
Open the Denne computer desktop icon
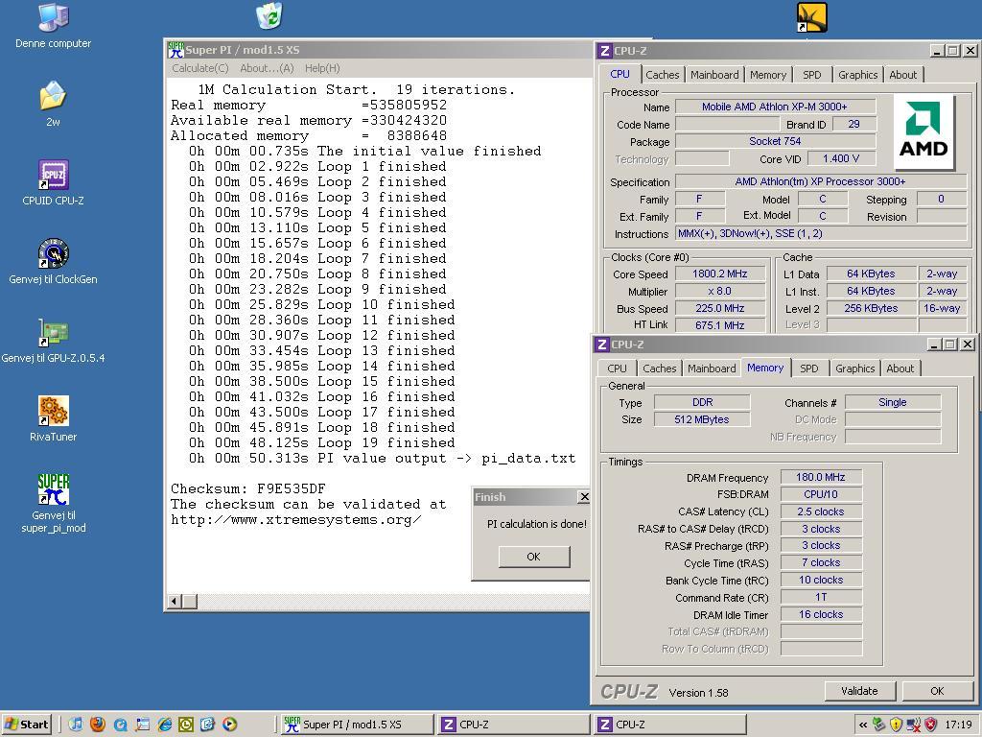point(53,25)
